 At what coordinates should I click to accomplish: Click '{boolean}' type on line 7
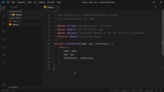coord(72,33)
